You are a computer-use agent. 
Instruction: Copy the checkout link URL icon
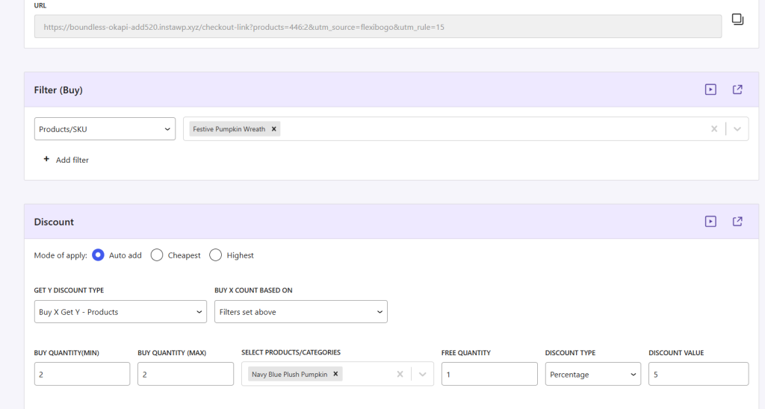point(737,19)
